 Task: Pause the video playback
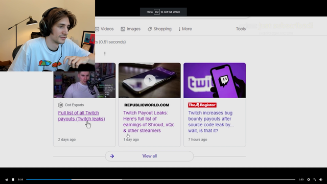tap(13, 179)
